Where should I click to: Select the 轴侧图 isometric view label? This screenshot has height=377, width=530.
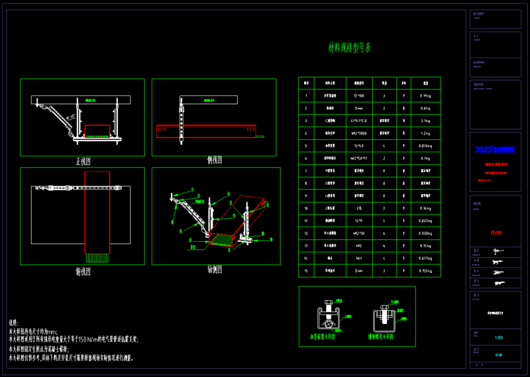coord(214,270)
